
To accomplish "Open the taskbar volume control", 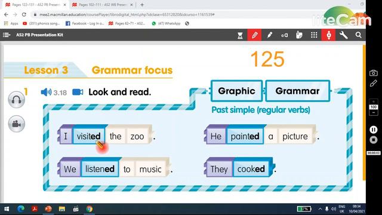I will tap(334, 209).
